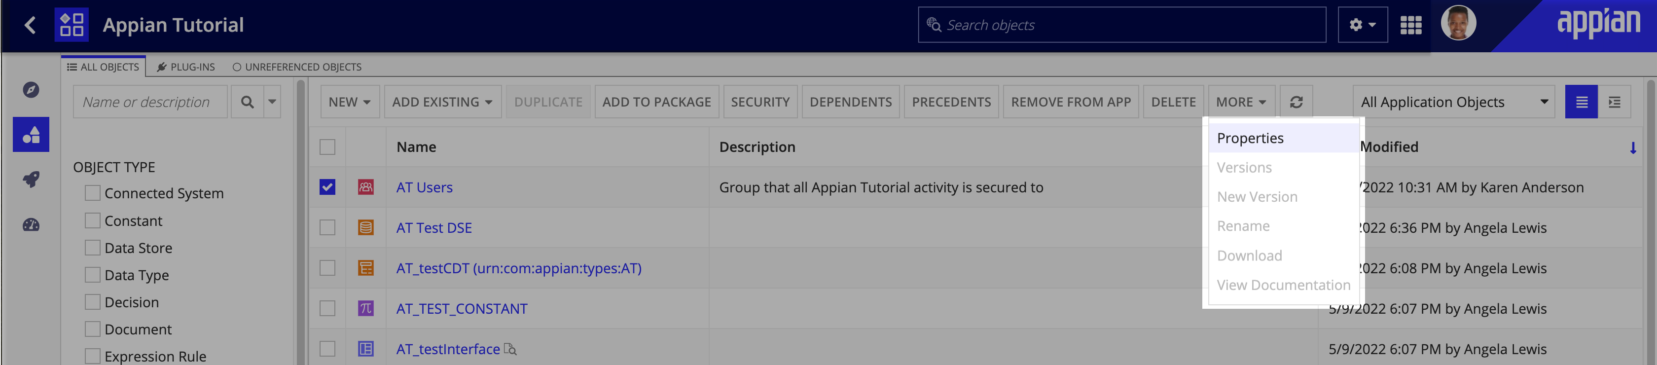Collapse the MORE dropdown button

[1241, 102]
